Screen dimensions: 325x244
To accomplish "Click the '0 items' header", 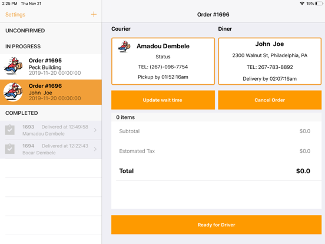I will [125, 117].
